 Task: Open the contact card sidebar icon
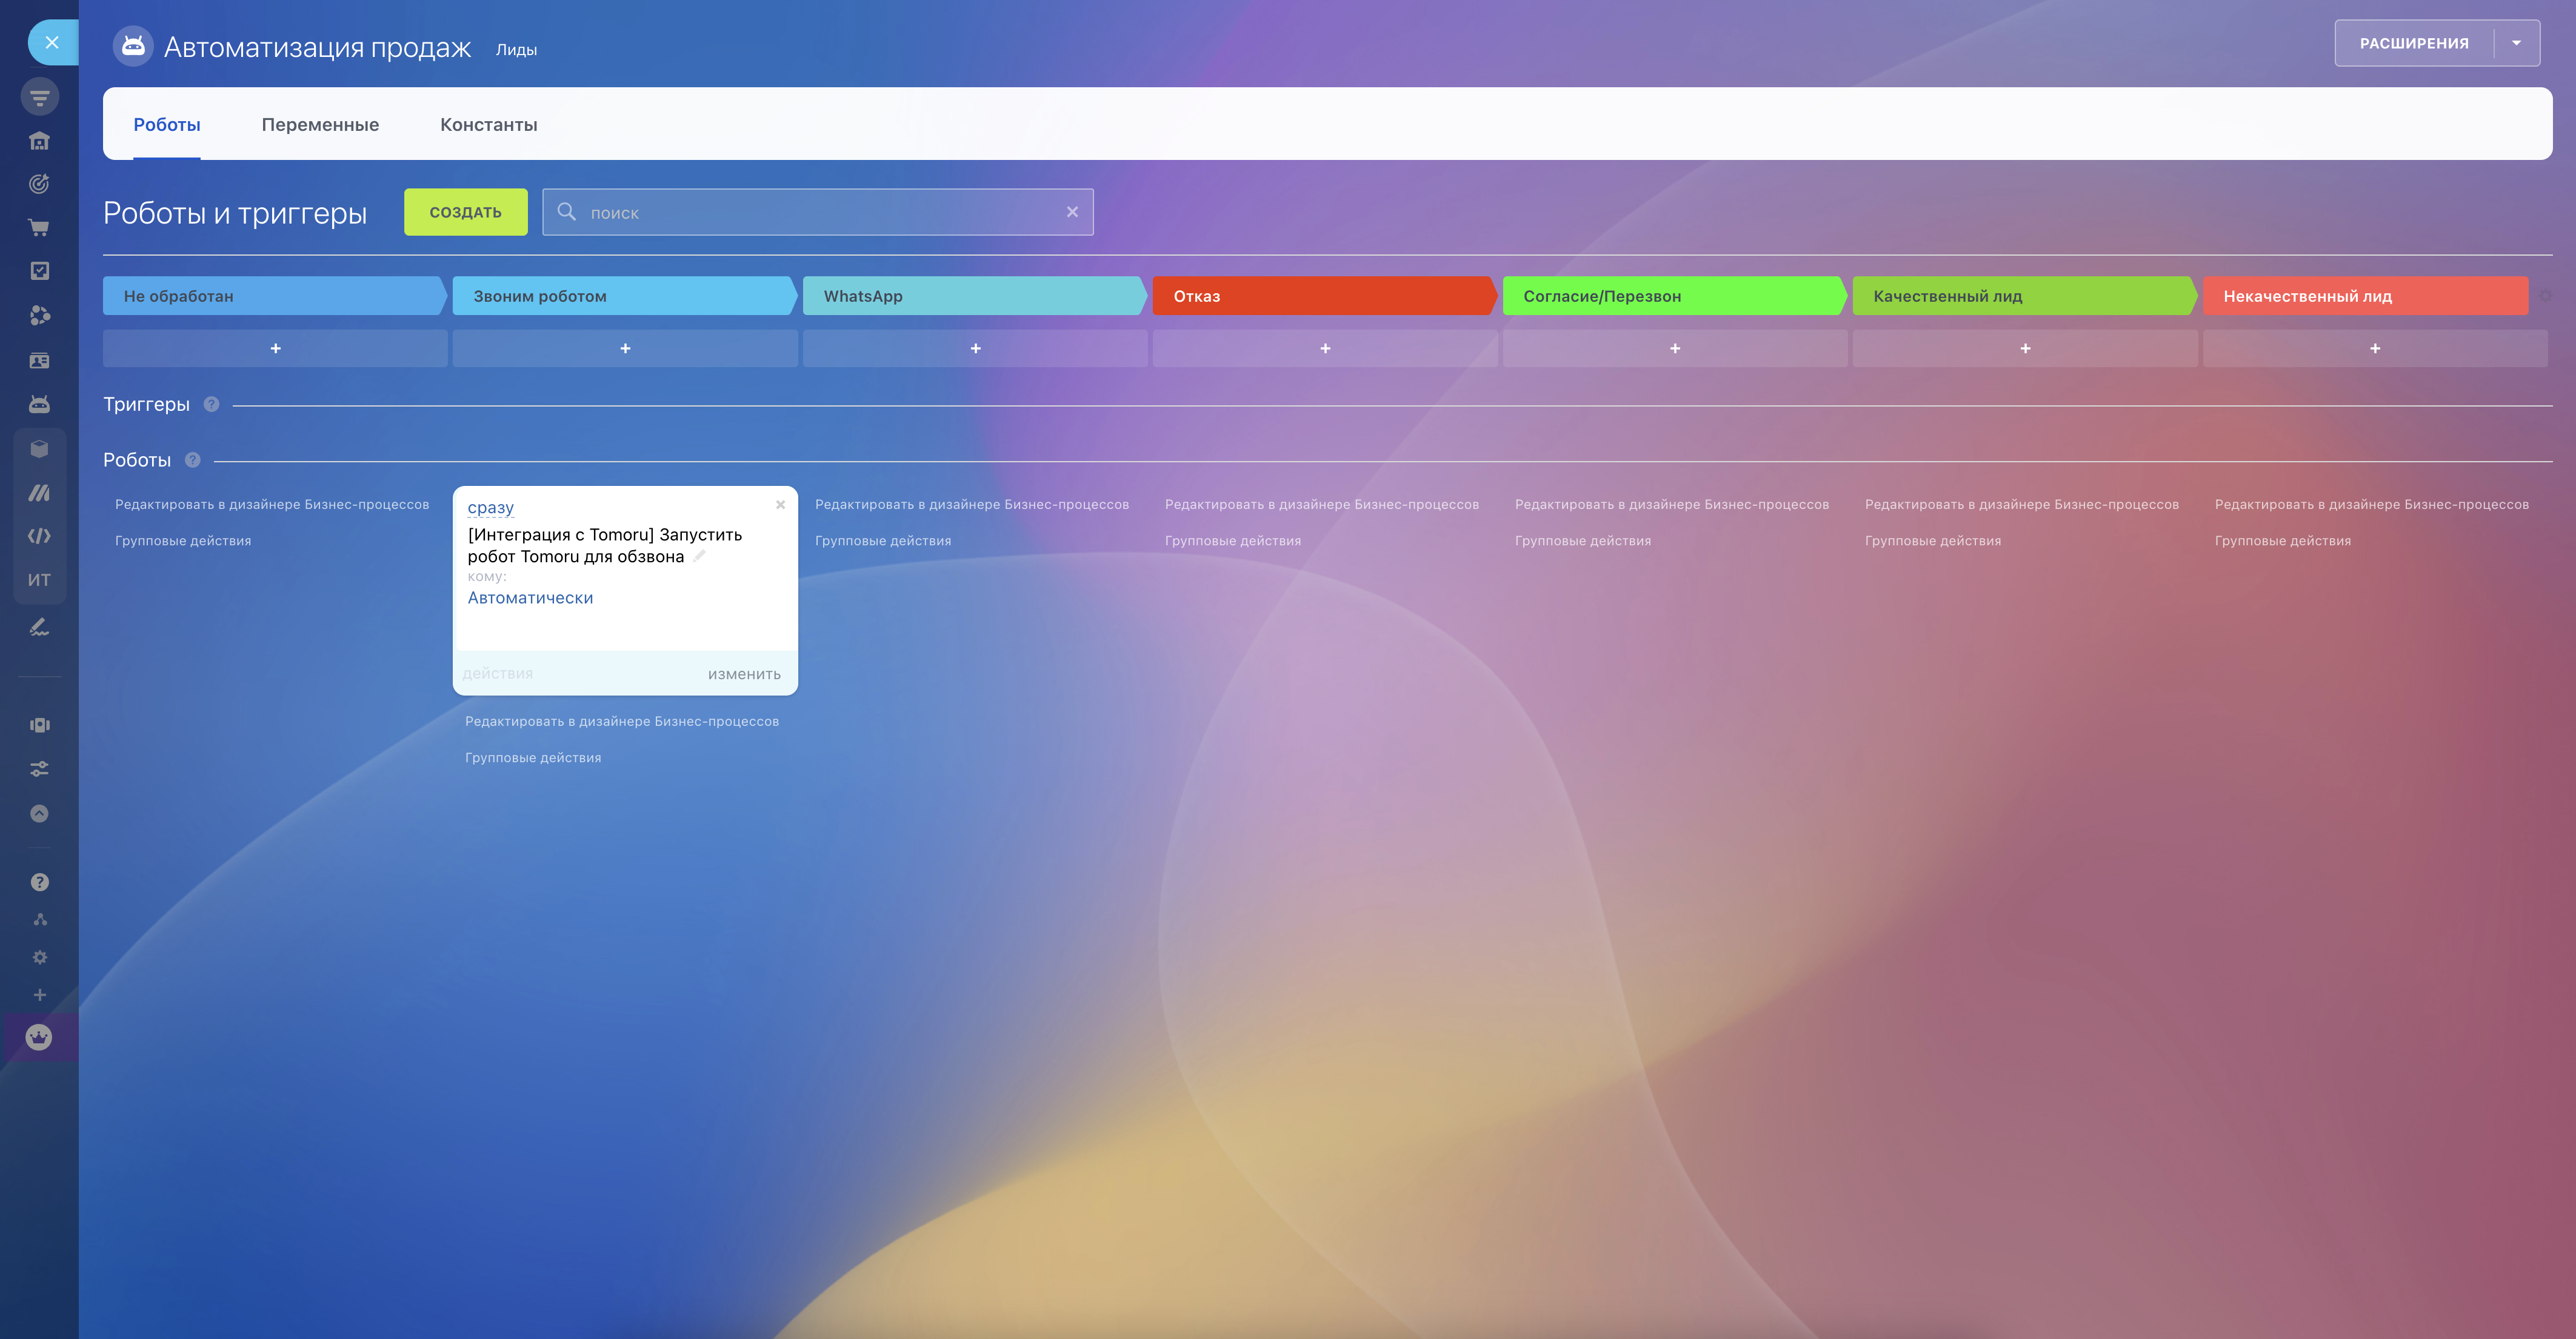click(x=39, y=360)
